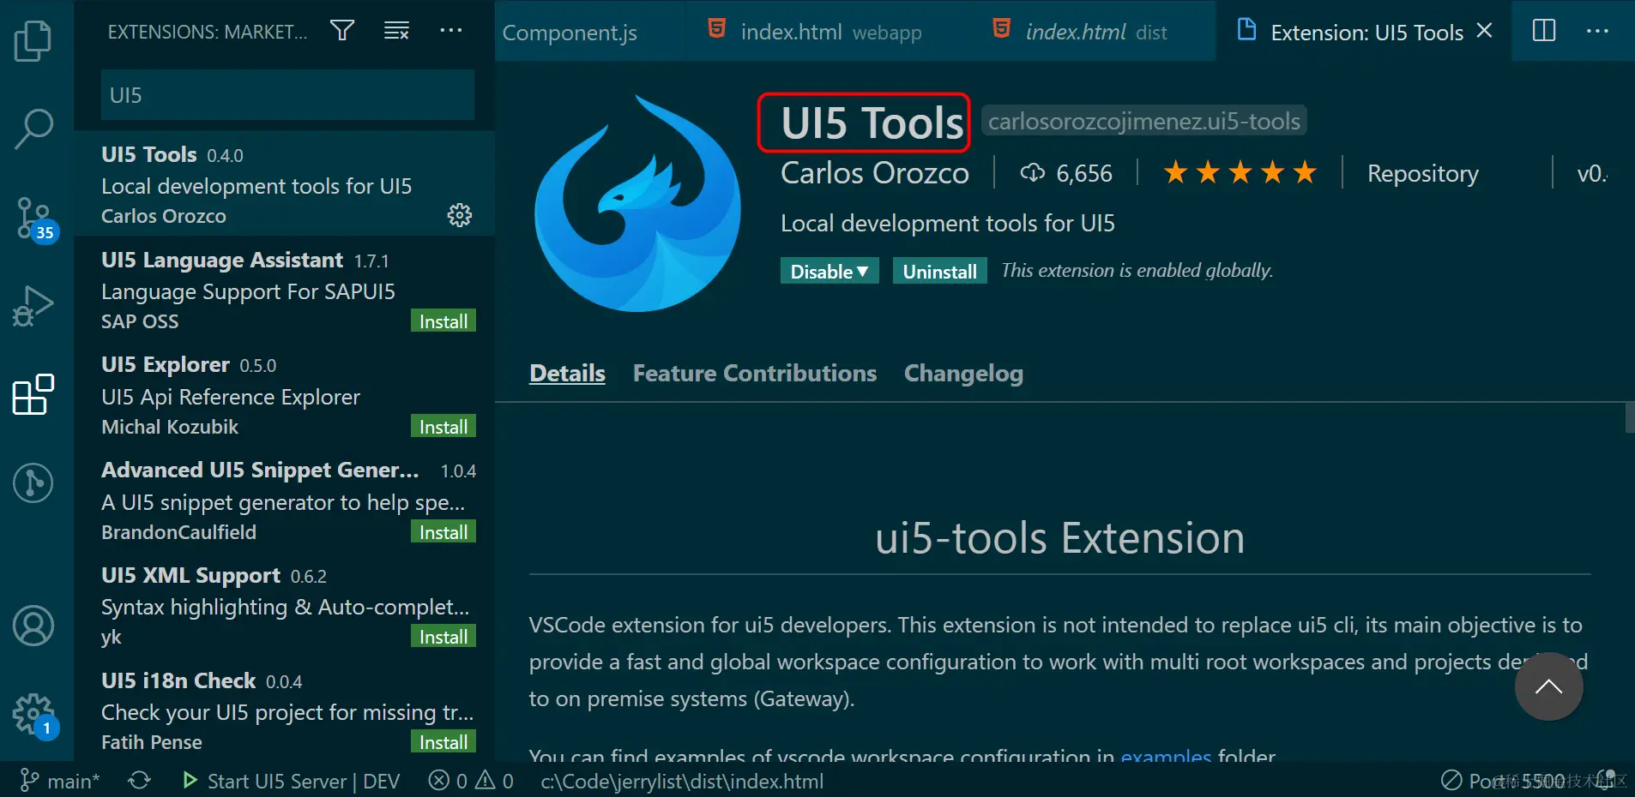This screenshot has width=1635, height=797.
Task: Click the Port 5500 Live Server status
Action: [1503, 781]
